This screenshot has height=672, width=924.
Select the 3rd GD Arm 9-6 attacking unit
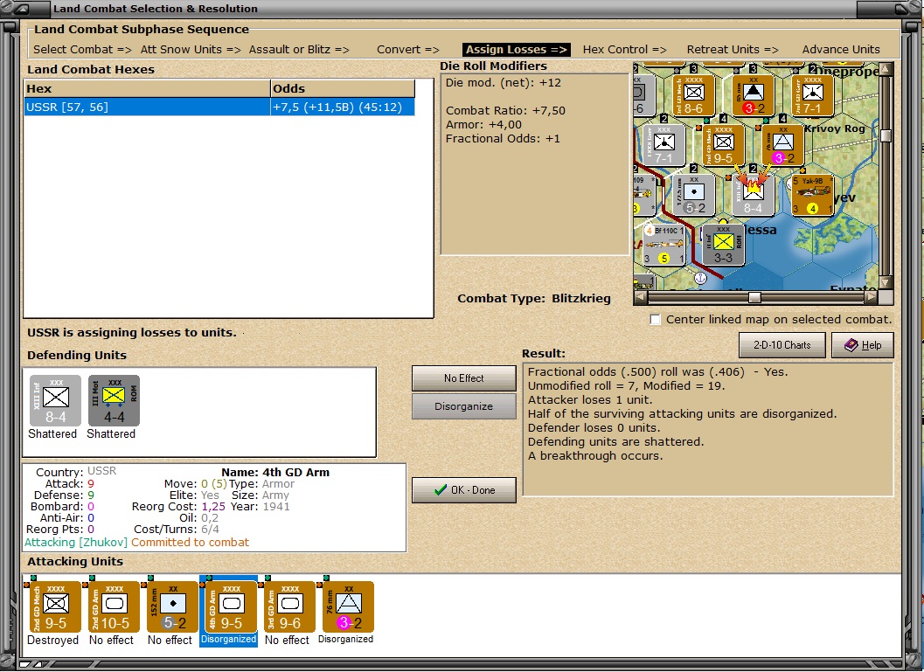[x=290, y=607]
